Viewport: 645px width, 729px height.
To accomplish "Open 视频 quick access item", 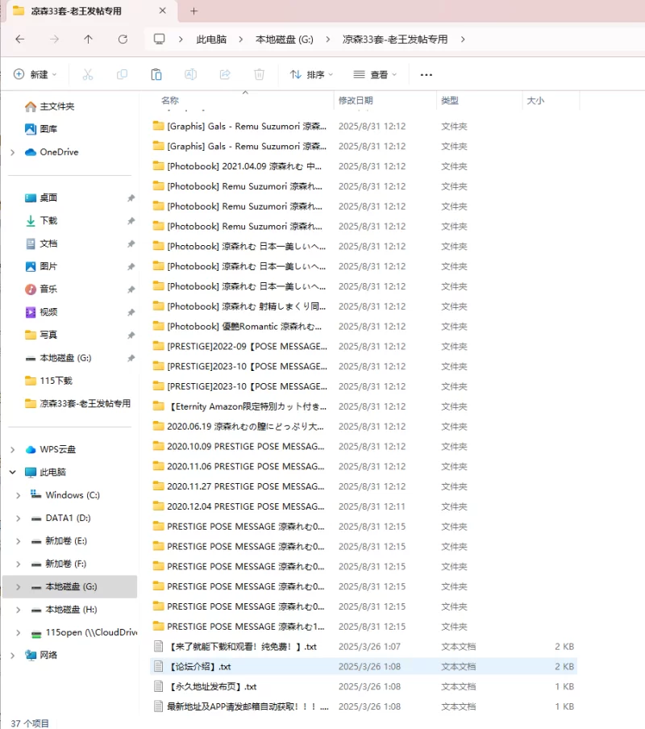I will coord(48,312).
